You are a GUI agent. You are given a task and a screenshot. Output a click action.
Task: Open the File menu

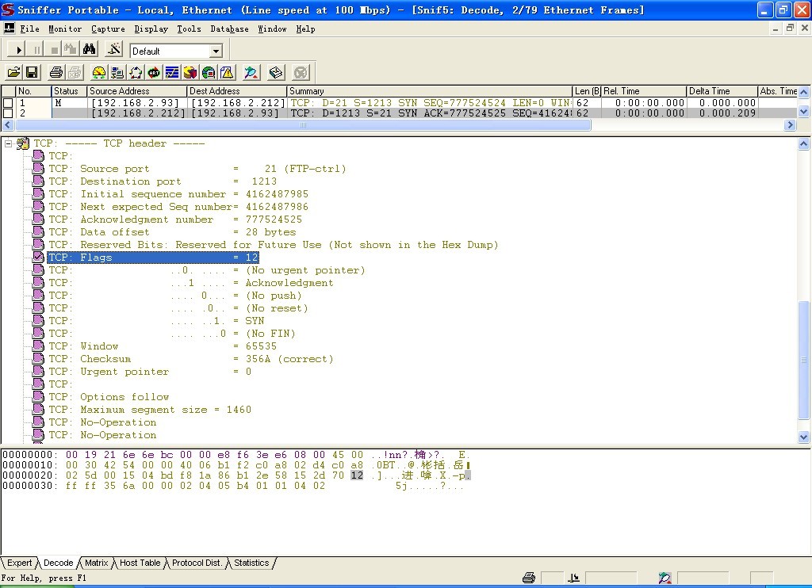(x=29, y=29)
